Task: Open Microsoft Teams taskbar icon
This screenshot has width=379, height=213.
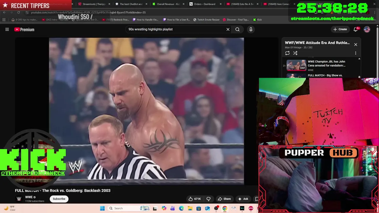Action: [x=173, y=208]
